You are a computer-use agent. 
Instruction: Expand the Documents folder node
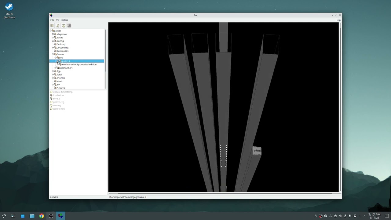53,48
